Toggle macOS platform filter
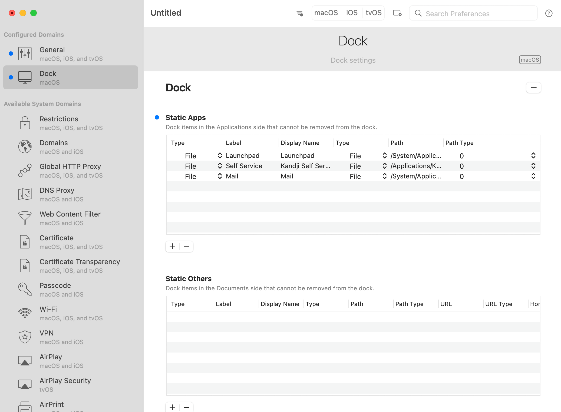 (x=326, y=13)
